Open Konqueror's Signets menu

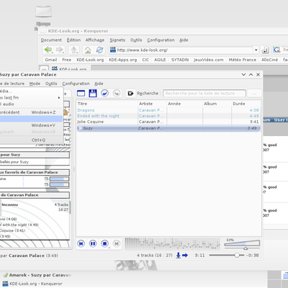[117, 40]
